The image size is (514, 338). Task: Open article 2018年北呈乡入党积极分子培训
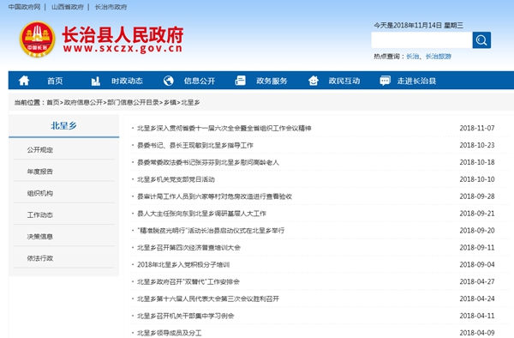pyautogui.click(x=183, y=265)
